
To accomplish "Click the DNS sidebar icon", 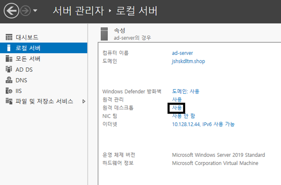I will tap(9, 80).
